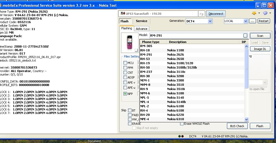Open the Generation DCT4 dropdown
The height and width of the screenshot is (143, 276).
pos(210,21)
